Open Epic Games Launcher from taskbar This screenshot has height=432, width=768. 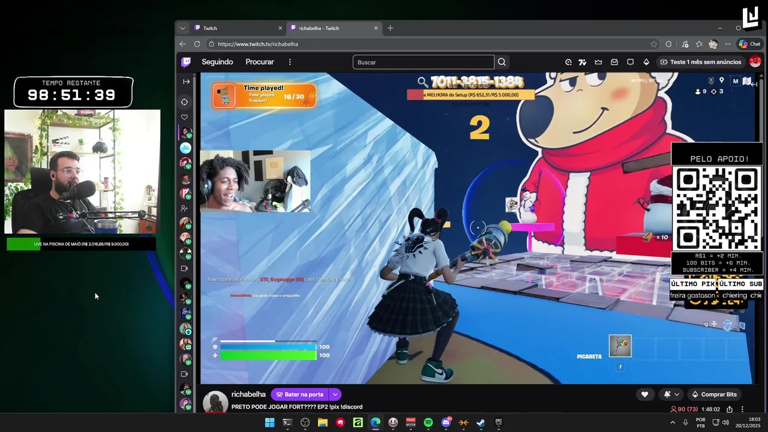[x=499, y=422]
